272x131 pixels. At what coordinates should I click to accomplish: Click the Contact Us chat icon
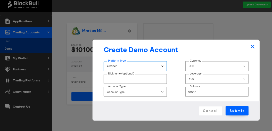[7, 107]
